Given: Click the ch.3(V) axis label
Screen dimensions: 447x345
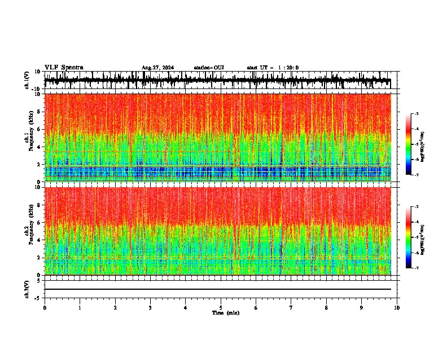Looking at the screenshot, I should (x=27, y=289).
